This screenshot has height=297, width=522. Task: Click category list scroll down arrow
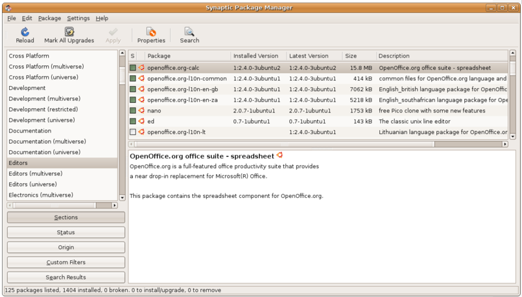pyautogui.click(x=122, y=197)
